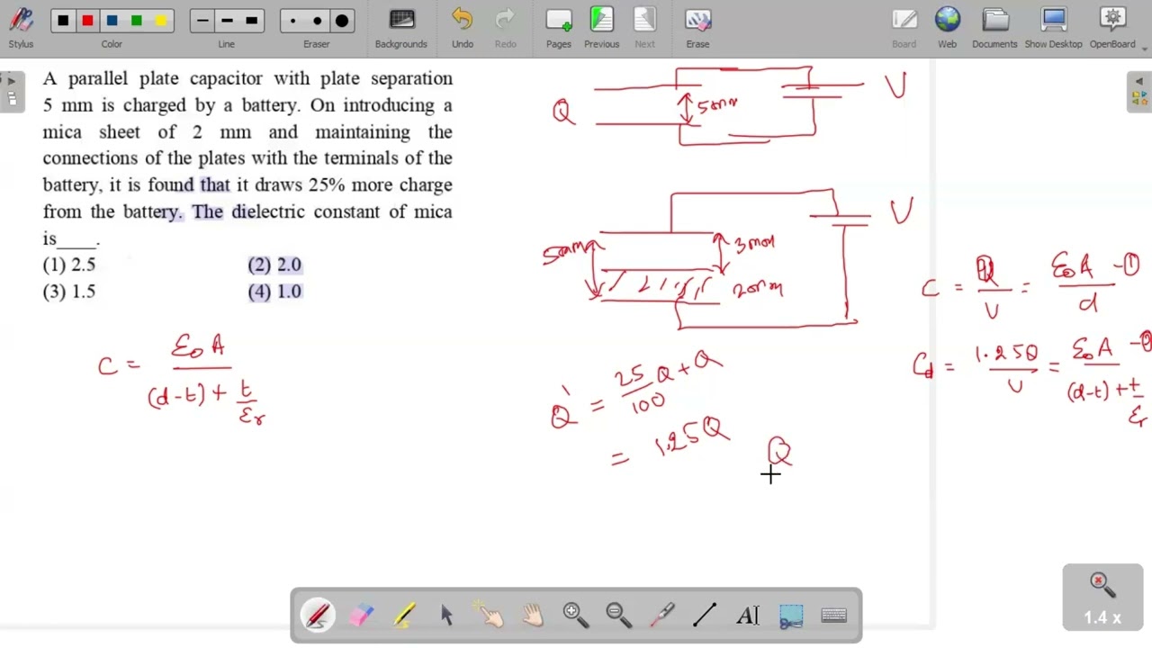1152x648 pixels.
Task: Switch to Web mode
Action: click(x=948, y=28)
